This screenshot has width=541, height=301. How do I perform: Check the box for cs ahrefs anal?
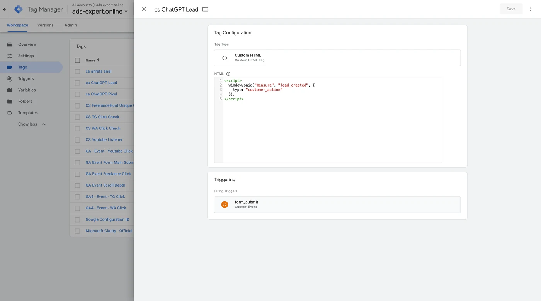coord(78,71)
